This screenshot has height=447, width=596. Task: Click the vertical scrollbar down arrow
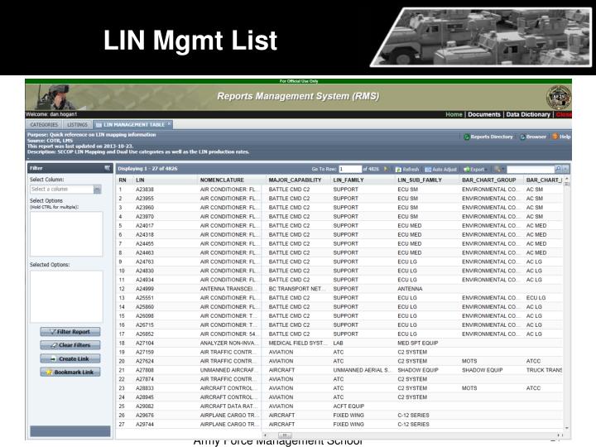tap(567, 429)
